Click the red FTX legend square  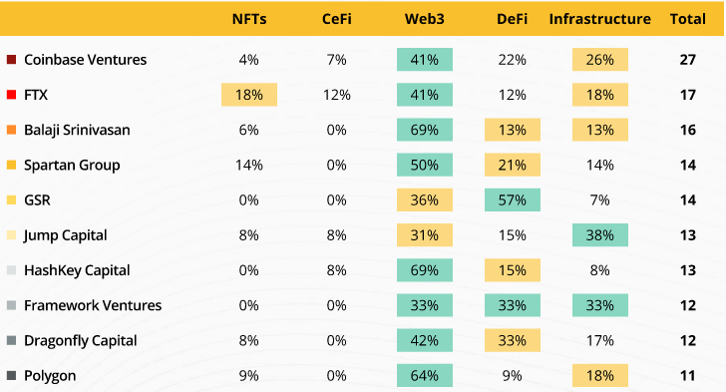[x=12, y=95]
